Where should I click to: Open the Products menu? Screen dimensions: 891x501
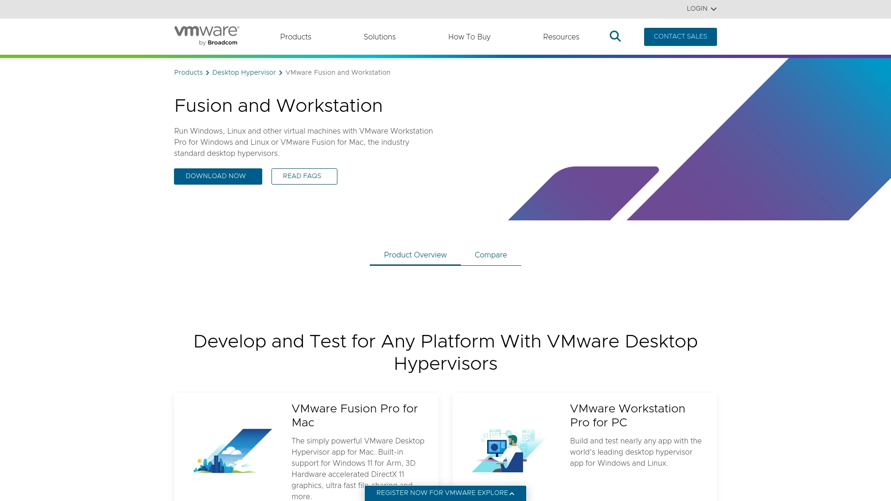pyautogui.click(x=296, y=37)
